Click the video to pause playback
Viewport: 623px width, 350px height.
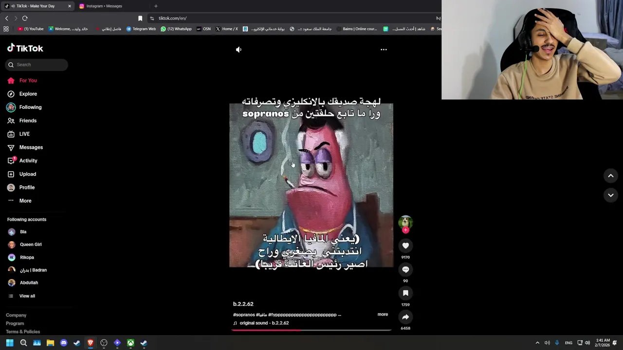click(x=311, y=185)
